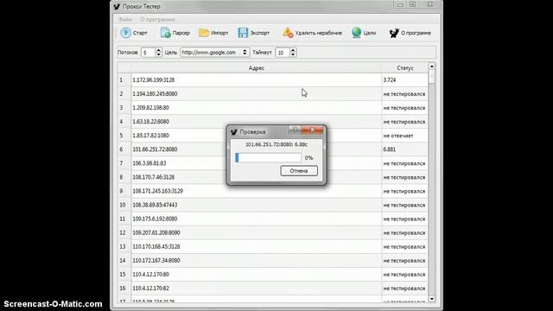Select address 110.172.167.34:8080
The height and width of the screenshot is (311, 553).
tap(156, 261)
